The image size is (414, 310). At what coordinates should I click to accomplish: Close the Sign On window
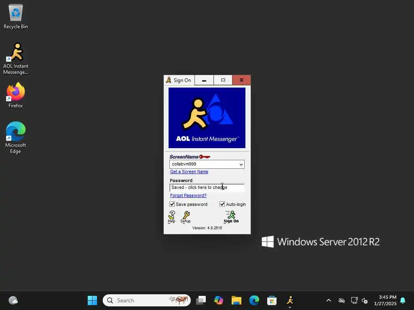(x=242, y=80)
